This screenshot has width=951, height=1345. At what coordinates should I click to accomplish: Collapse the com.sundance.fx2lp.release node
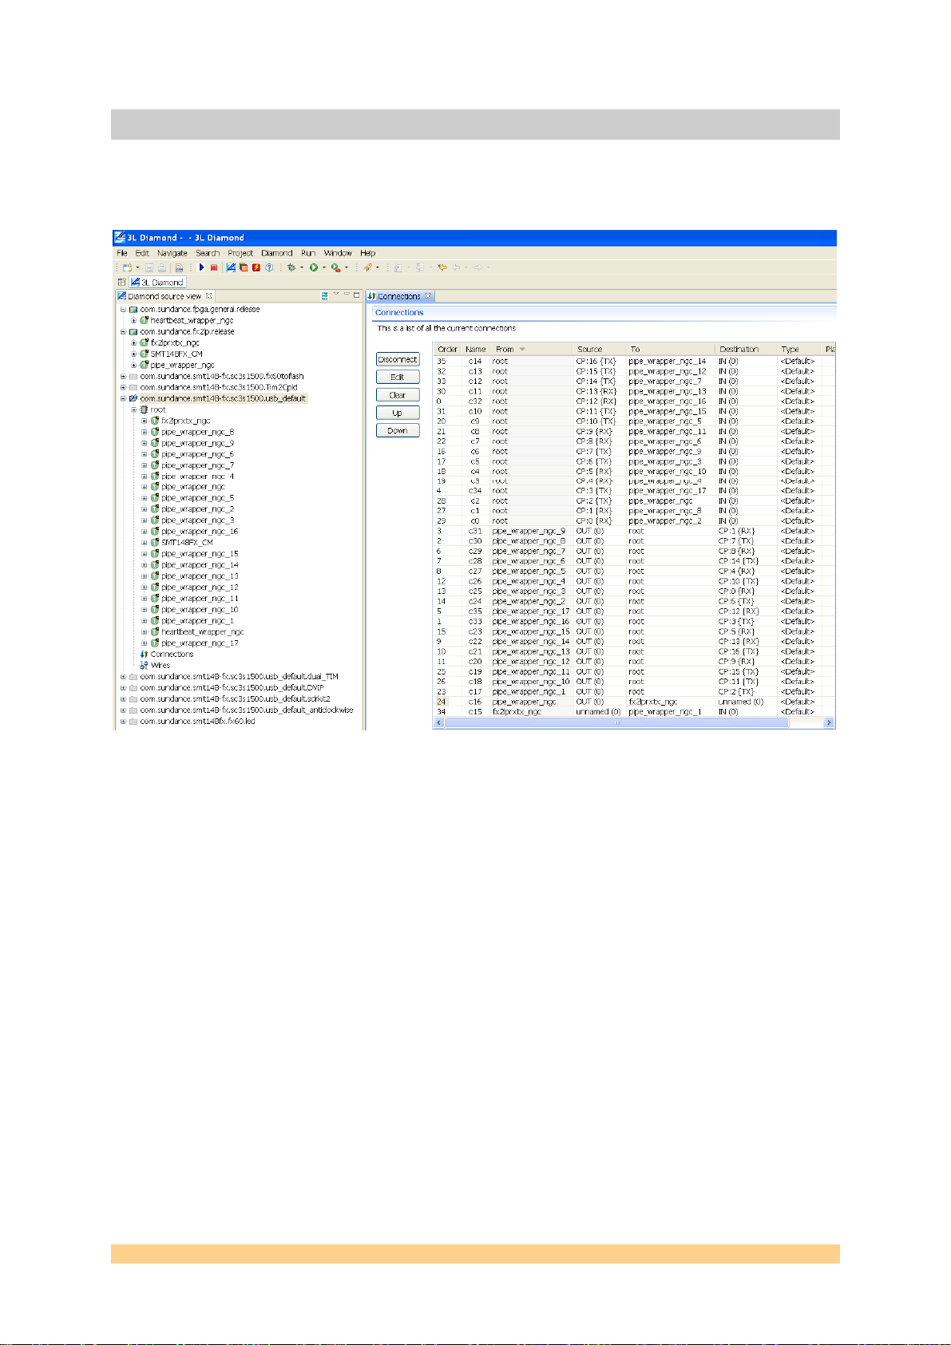[x=123, y=331]
